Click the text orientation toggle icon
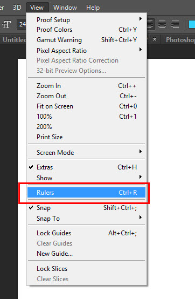The image size is (195, 299). (6, 24)
